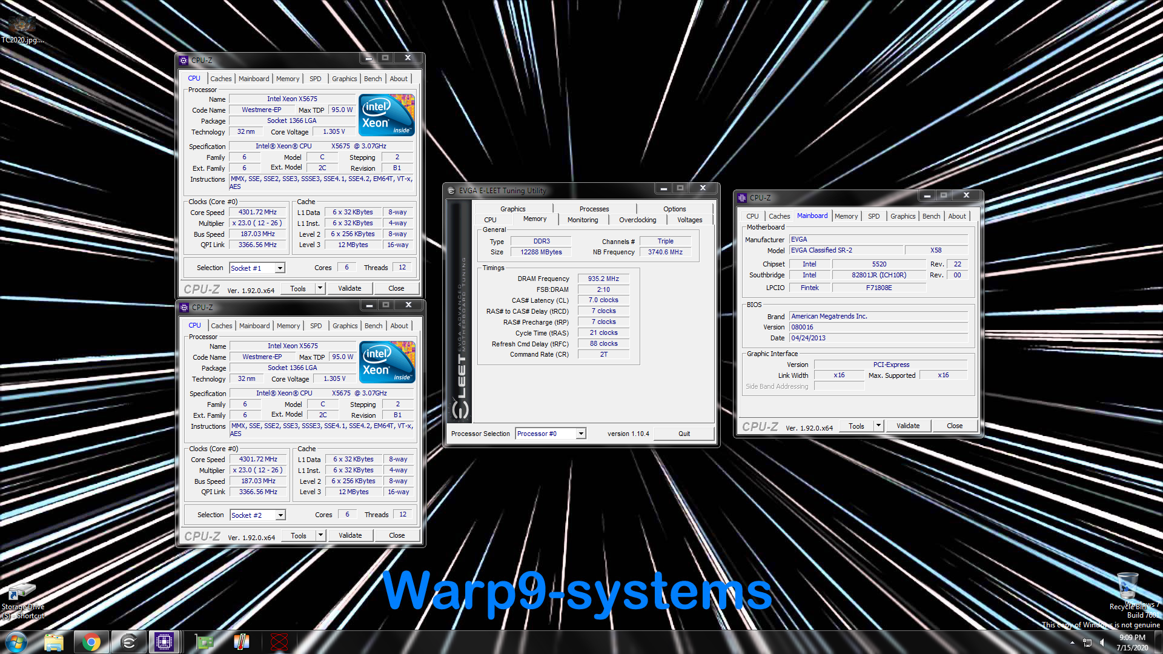Viewport: 1163px width, 654px height.
Task: Click memory size value 12288 MBytes
Action: pyautogui.click(x=541, y=252)
